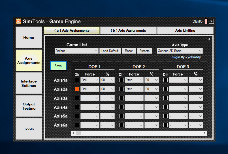Switch to Axis Limiting tab
The height and width of the screenshot is (154, 228).
[185, 31]
